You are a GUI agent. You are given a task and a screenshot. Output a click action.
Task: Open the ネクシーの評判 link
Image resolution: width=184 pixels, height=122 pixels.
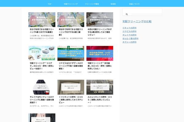coord(129,42)
